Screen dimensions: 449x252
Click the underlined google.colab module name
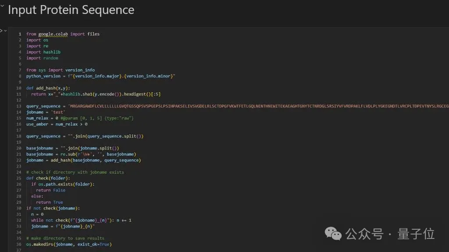[x=53, y=34]
